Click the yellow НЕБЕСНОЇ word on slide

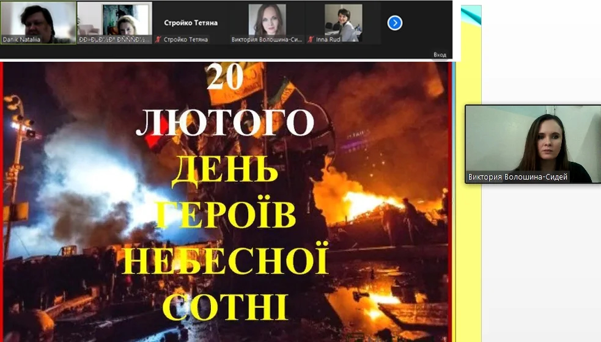point(225,259)
